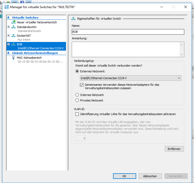This screenshot has height=183, width=194.
Task: Open the external network adapter dropdown
Action: (x=131, y=78)
